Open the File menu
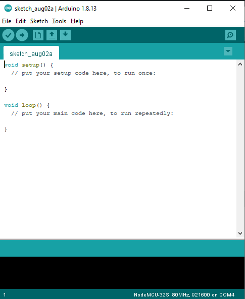The width and height of the screenshot is (245, 299). click(7, 21)
